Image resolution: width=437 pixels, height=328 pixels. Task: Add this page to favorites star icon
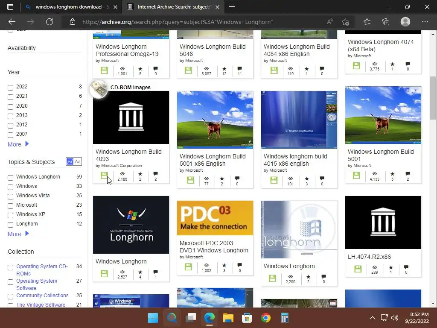click(346, 22)
